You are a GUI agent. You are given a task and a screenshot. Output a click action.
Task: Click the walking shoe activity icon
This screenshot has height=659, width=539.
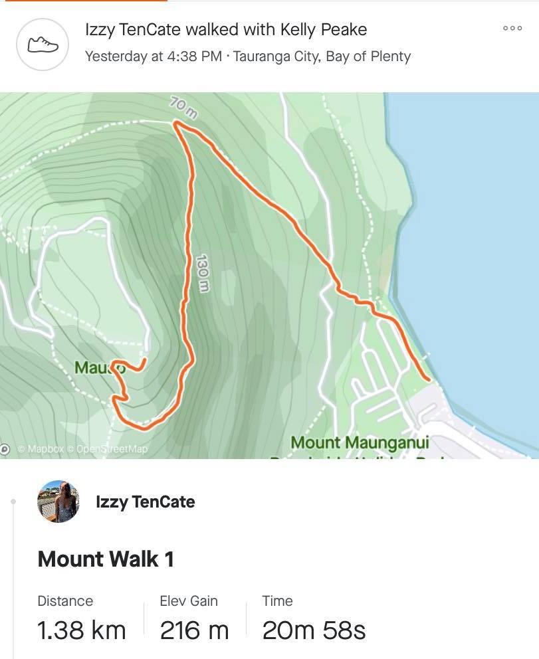(x=43, y=45)
